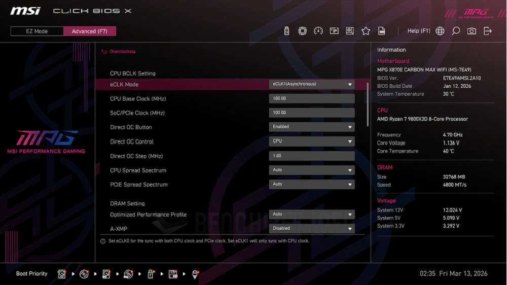507x285 pixels.
Task: Expand the Optimized Performance Profile dropdown
Action: (x=311, y=215)
